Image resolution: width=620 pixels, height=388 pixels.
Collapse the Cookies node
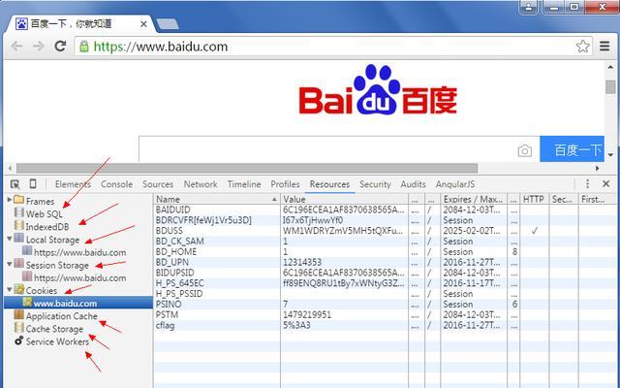[10, 289]
